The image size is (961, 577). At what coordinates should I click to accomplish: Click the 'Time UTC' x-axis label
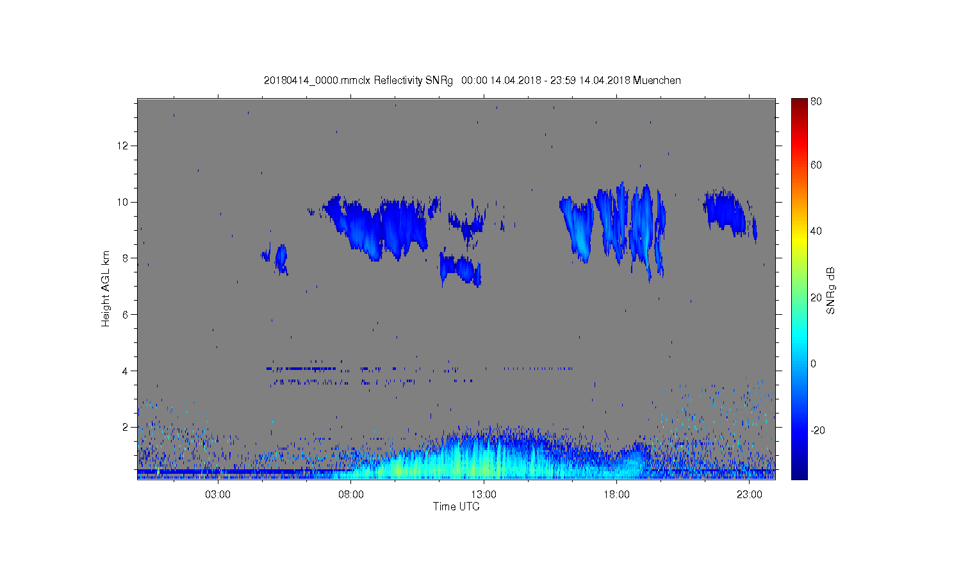(x=456, y=506)
